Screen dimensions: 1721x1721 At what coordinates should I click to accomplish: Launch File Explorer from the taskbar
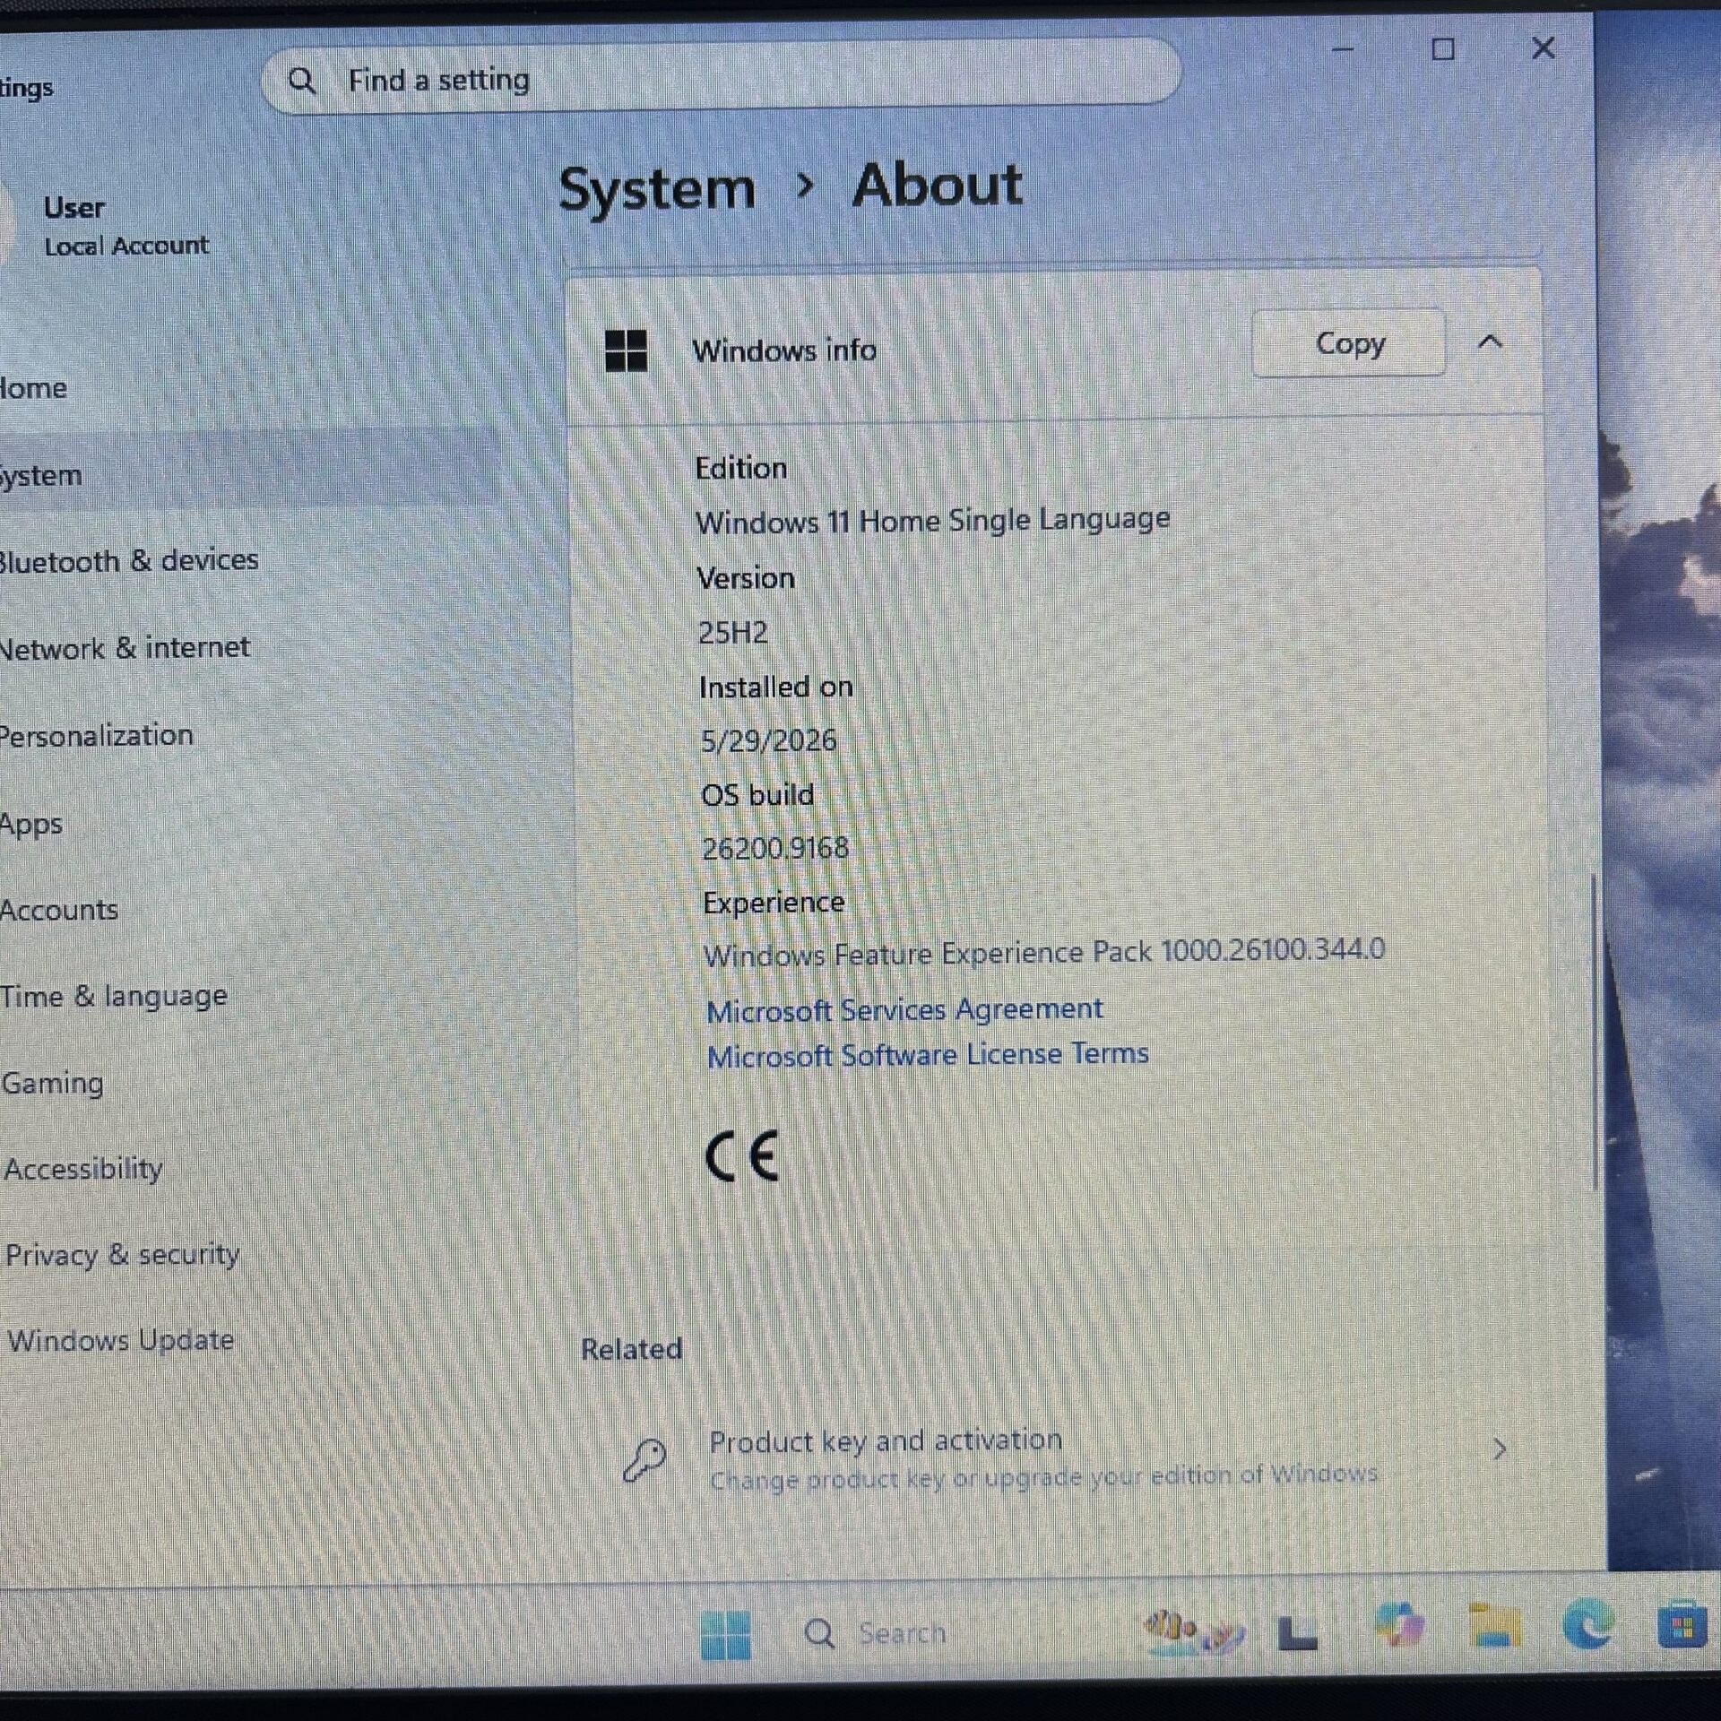pyautogui.click(x=1494, y=1626)
